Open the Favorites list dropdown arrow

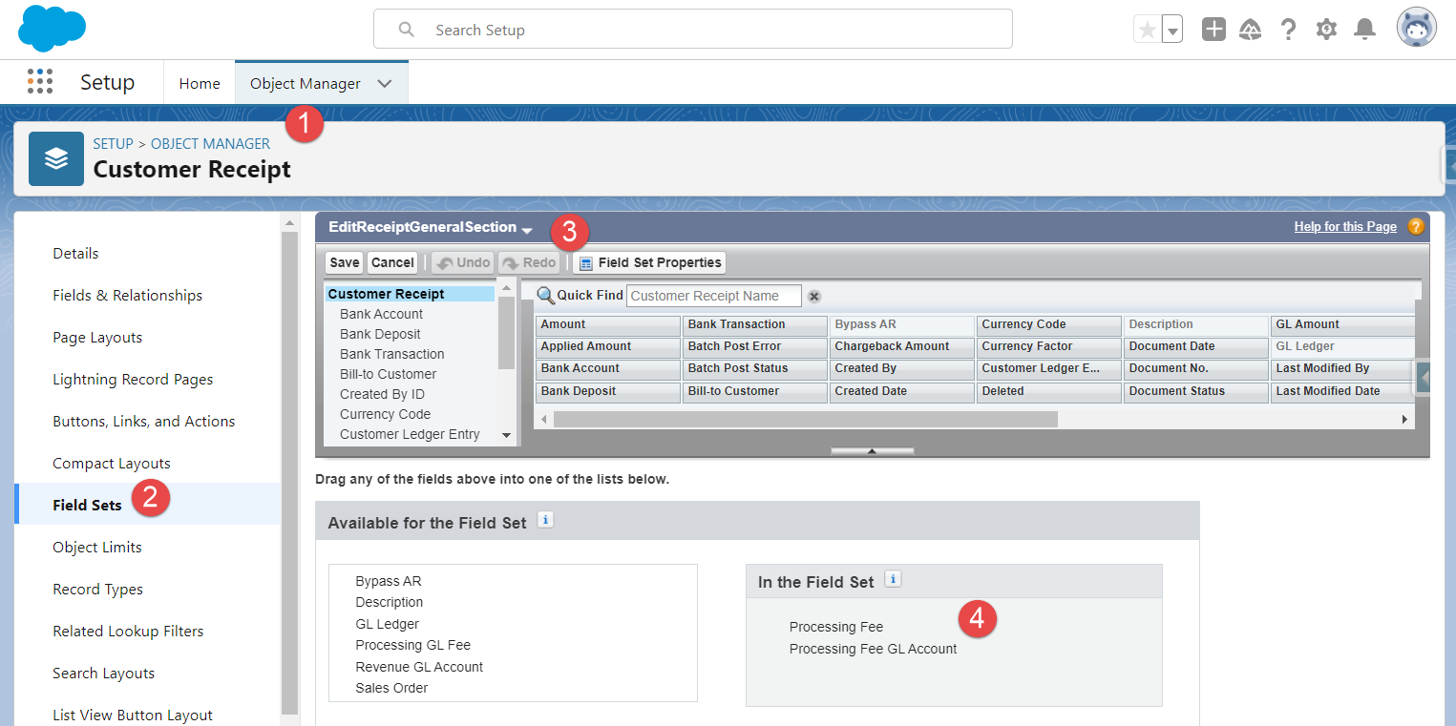[1173, 30]
